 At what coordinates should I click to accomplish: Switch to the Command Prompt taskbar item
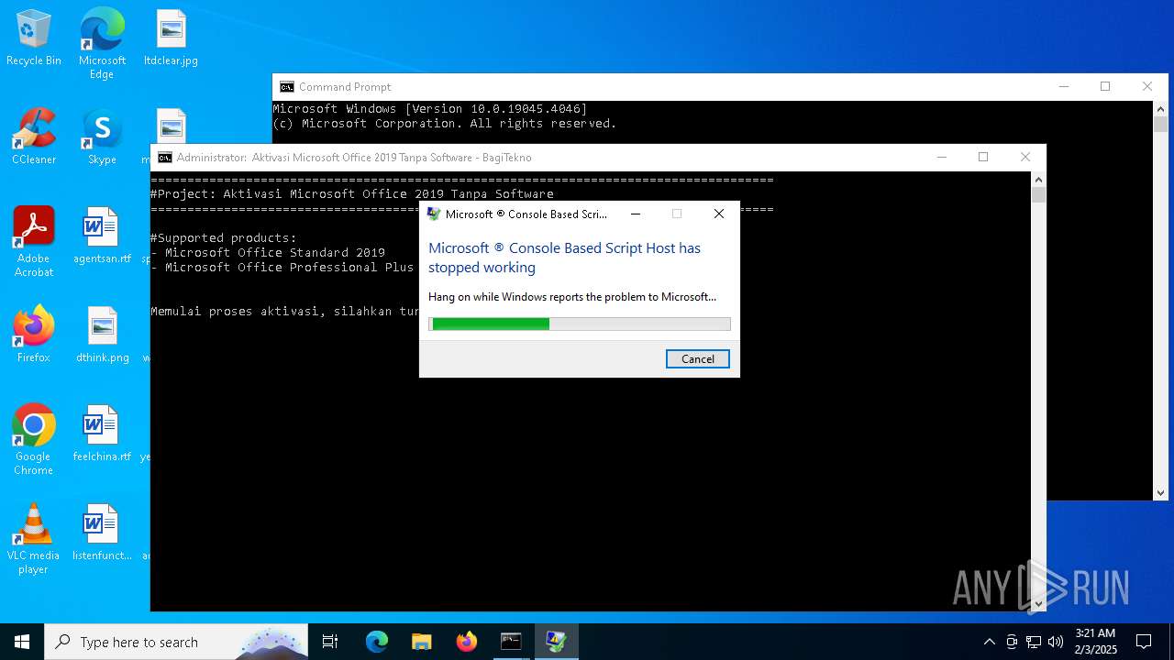(511, 642)
